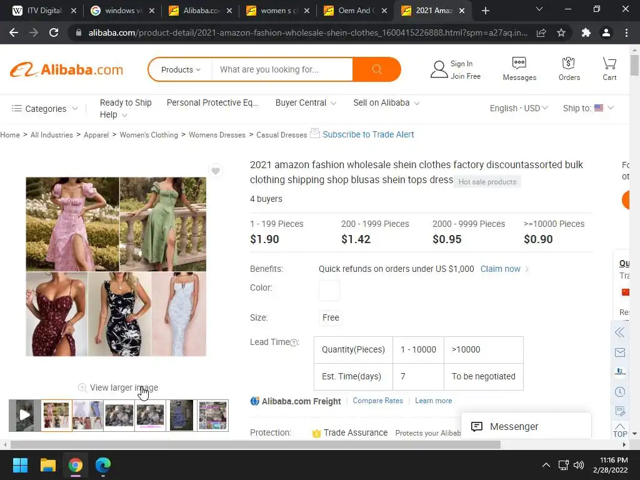The width and height of the screenshot is (640, 480).
Task: Favorite the product with the heart icon
Action: [216, 171]
